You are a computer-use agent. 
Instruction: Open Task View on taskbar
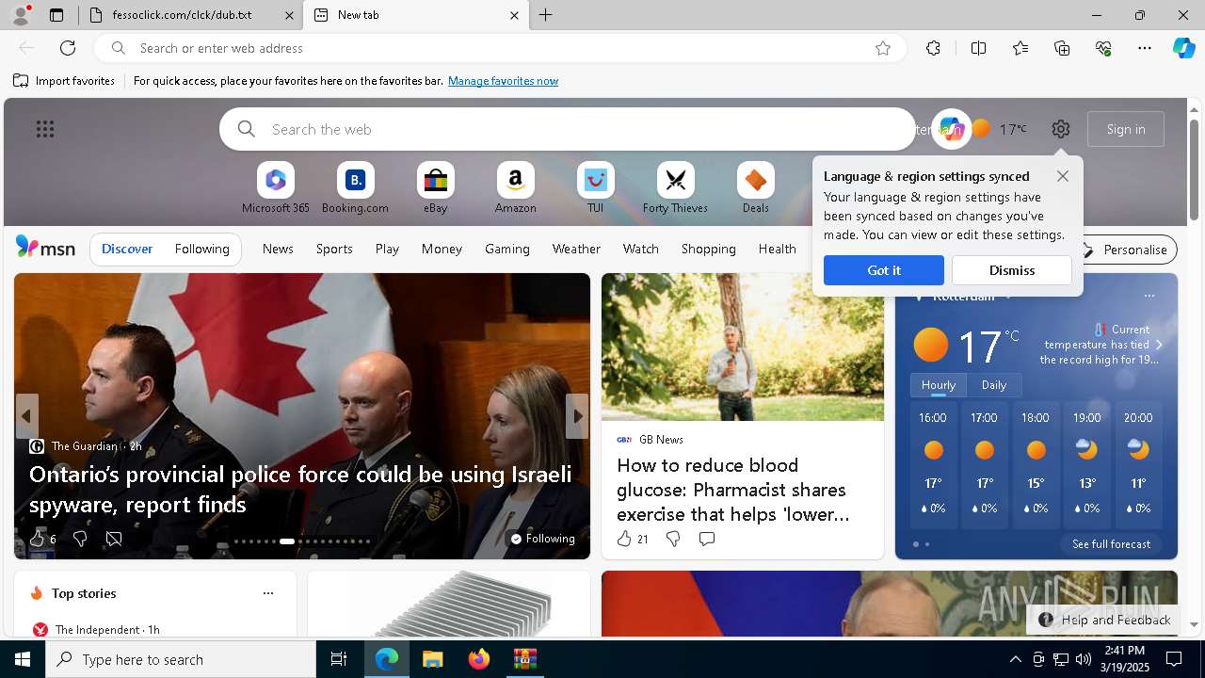click(x=339, y=659)
